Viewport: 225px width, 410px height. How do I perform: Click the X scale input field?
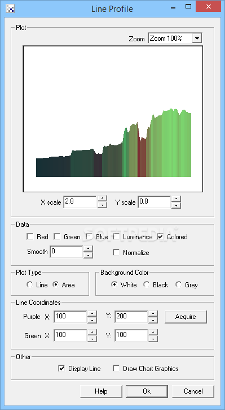pos(80,202)
